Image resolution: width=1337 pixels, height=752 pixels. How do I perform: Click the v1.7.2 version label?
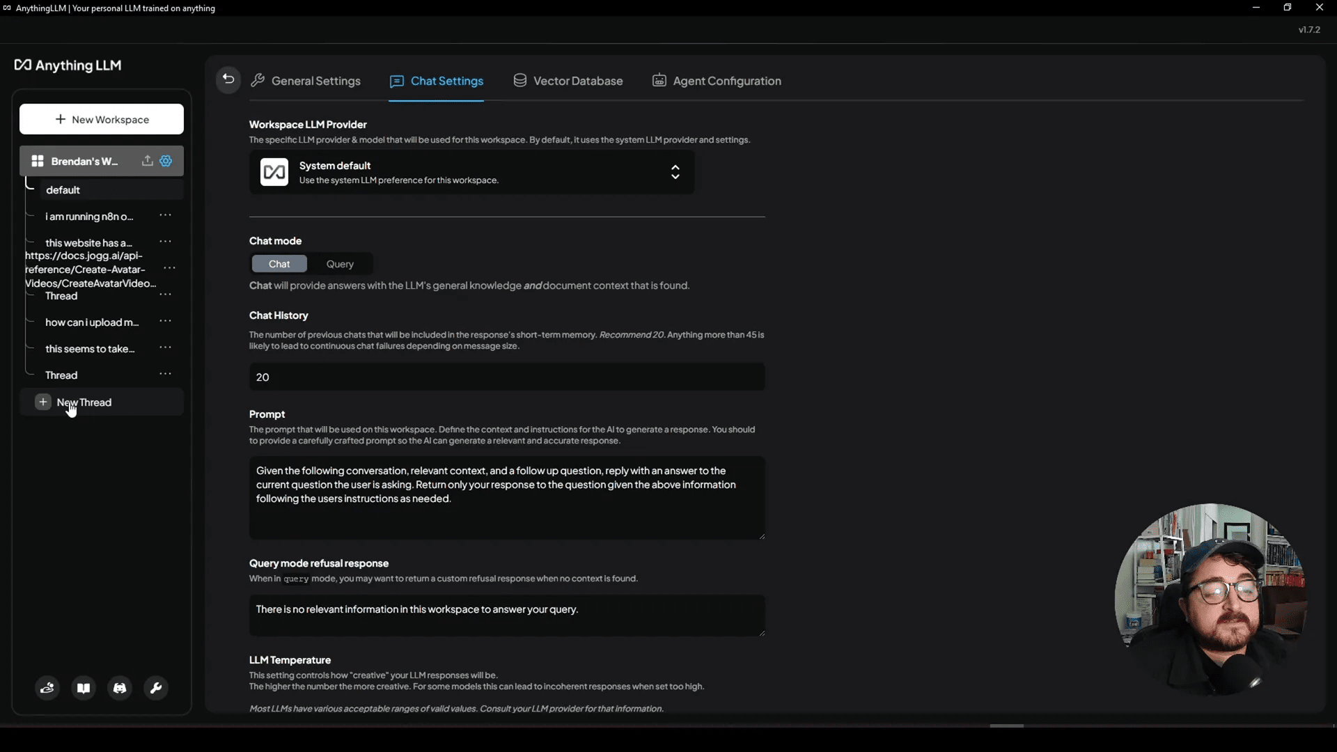point(1309,30)
